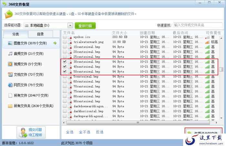Screen dimensions: 226x146
Task: Click recoverability bars for trialwatermark.png
Action: (207, 42)
